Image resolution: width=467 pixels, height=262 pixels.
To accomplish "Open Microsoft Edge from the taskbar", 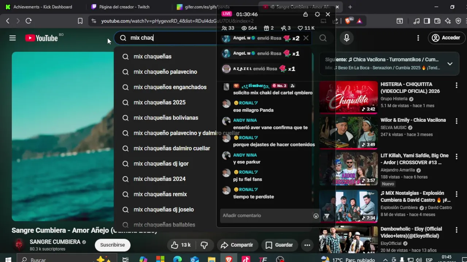I will (x=177, y=259).
